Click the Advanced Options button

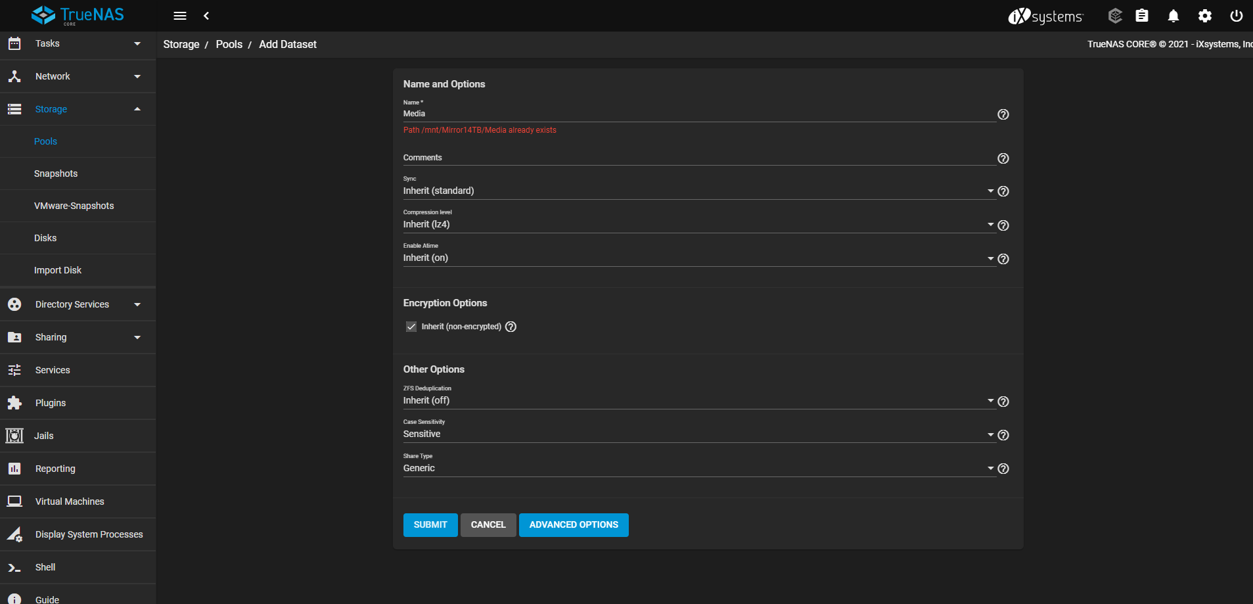click(x=573, y=525)
